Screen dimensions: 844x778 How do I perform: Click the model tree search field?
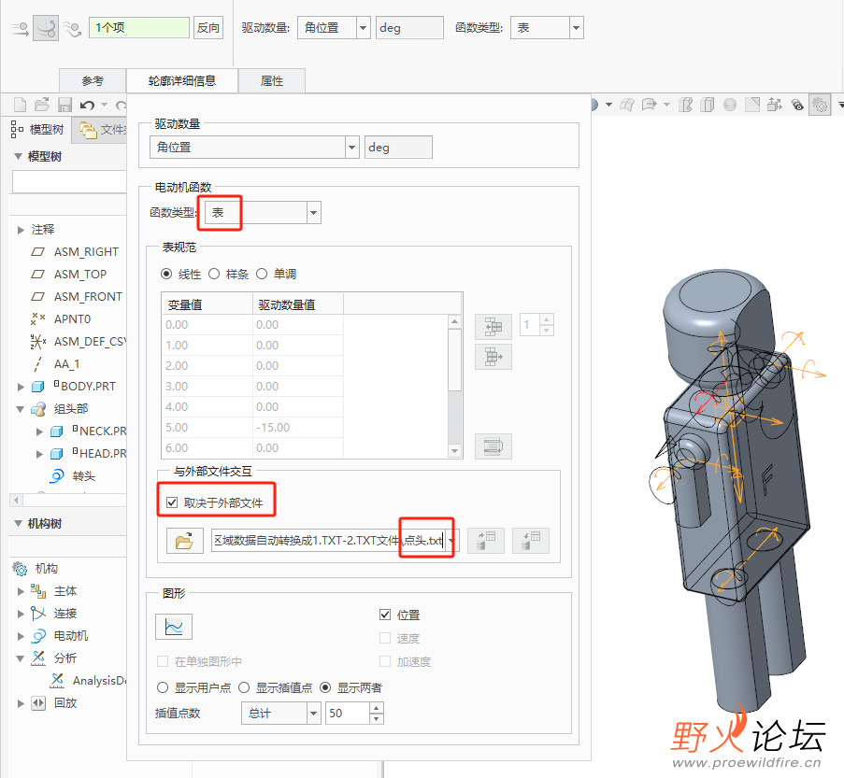click(x=69, y=182)
